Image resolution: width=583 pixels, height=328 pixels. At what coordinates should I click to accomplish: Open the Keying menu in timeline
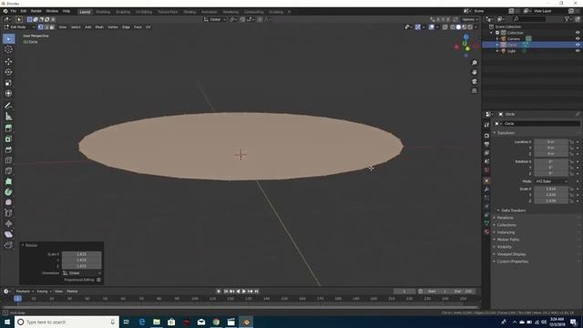point(44,292)
